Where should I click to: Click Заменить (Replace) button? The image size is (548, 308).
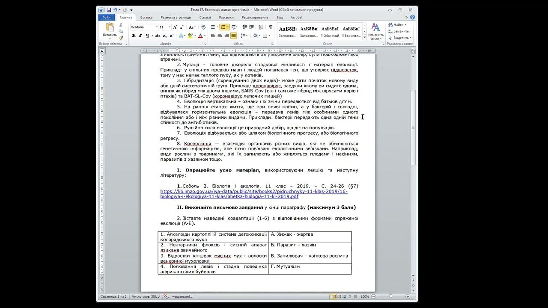click(399, 31)
